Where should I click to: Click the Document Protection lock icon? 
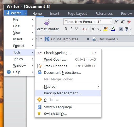(40, 72)
